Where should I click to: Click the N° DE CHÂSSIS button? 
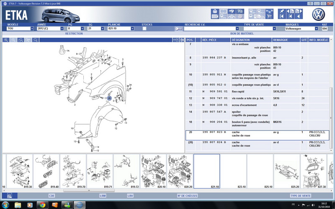(x=187, y=196)
